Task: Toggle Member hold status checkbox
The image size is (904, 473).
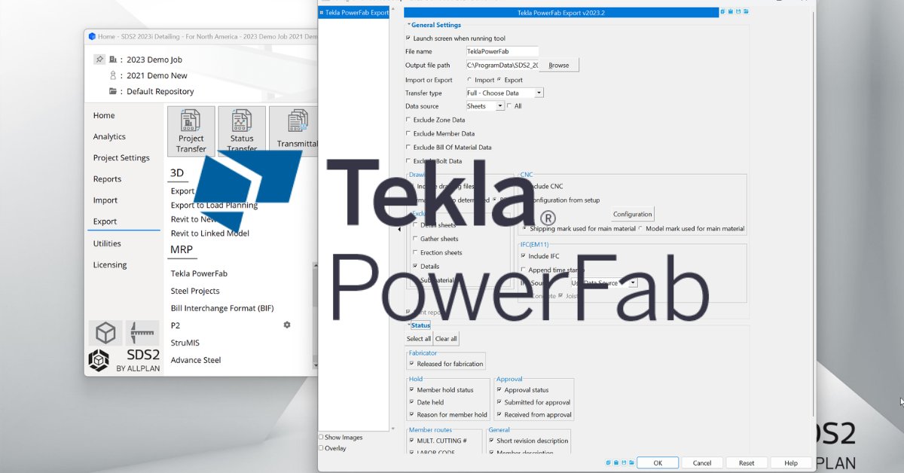Action: (x=412, y=390)
